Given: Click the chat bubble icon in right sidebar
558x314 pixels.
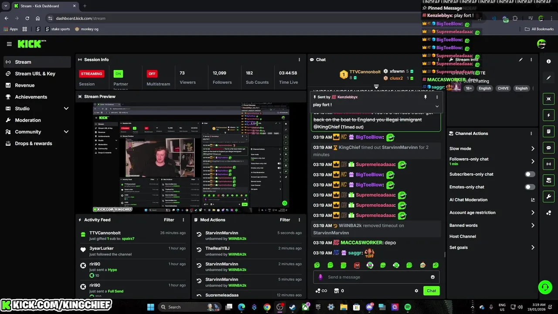Looking at the screenshot, I should 549,148.
